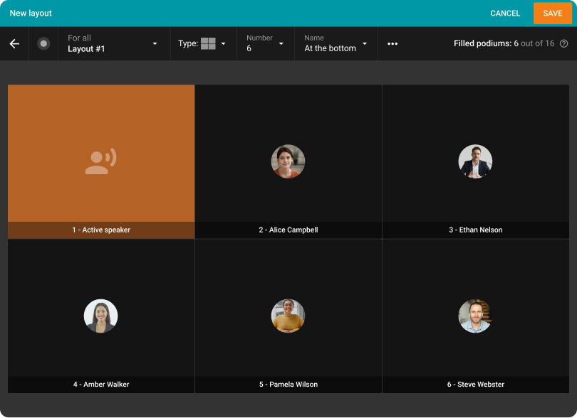Open the three-dot more options menu
The height and width of the screenshot is (418, 577).
click(393, 44)
